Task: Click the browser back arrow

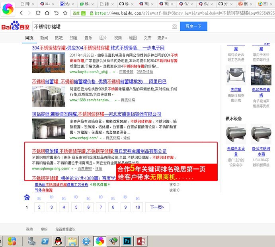Action: point(21,13)
